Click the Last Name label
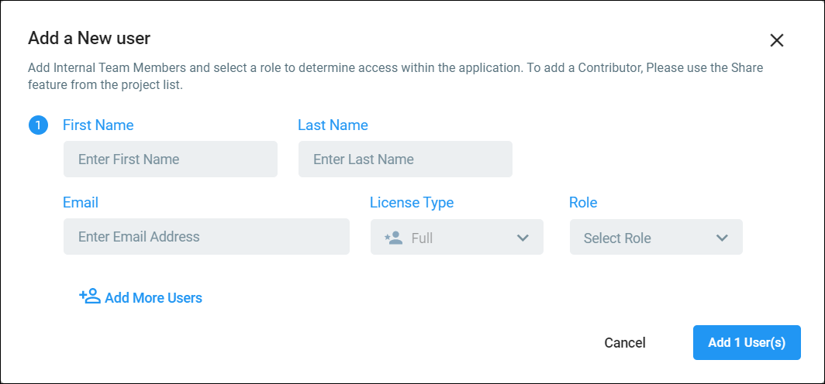The height and width of the screenshot is (384, 825). [x=333, y=125]
